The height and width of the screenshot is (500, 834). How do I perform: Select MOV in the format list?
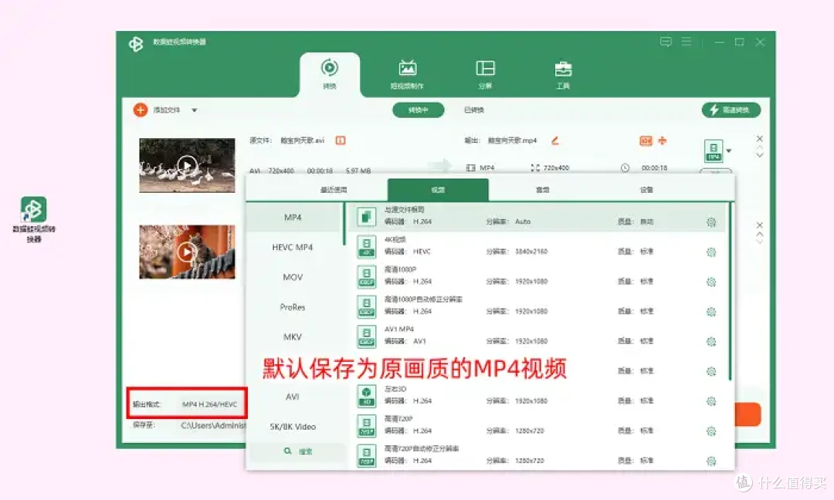(293, 277)
